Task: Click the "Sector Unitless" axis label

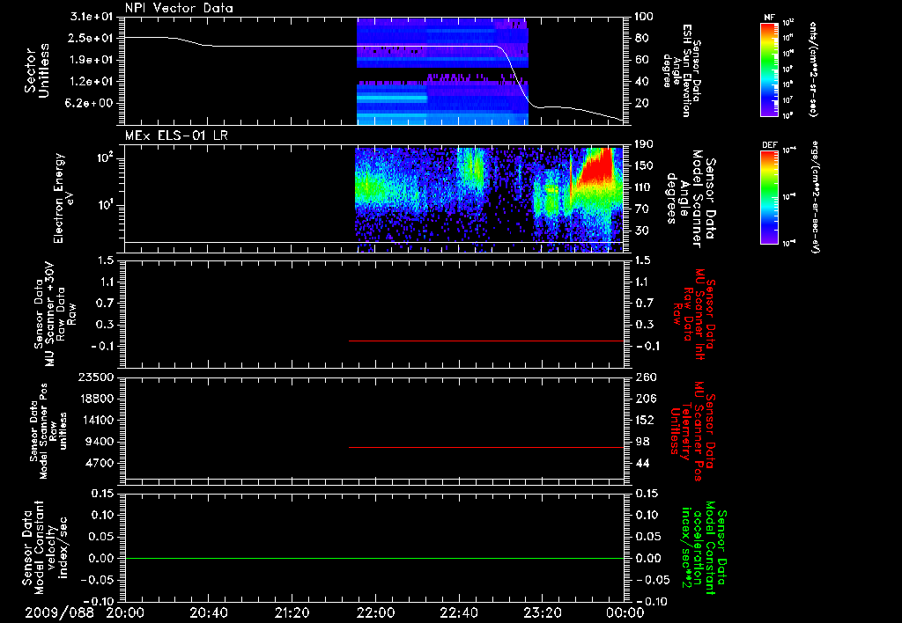Action: (x=37, y=70)
